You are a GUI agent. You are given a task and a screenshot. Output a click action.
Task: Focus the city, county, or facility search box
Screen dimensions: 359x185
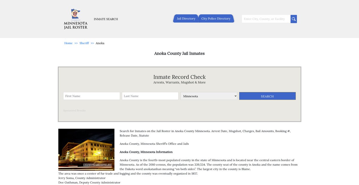266,19
